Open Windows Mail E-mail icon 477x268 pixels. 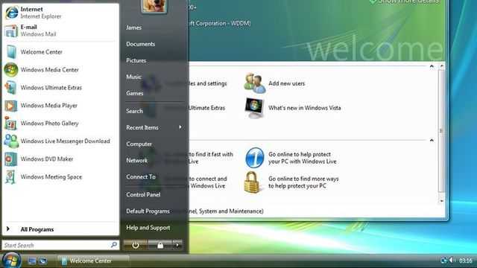click(11, 31)
